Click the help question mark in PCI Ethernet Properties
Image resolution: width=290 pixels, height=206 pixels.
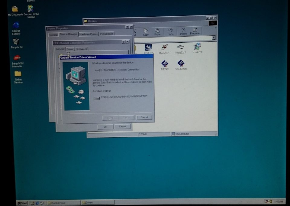pos(124,42)
